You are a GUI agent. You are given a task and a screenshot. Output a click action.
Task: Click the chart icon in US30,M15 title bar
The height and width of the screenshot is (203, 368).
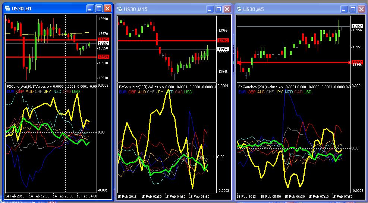pyautogui.click(x=120, y=9)
